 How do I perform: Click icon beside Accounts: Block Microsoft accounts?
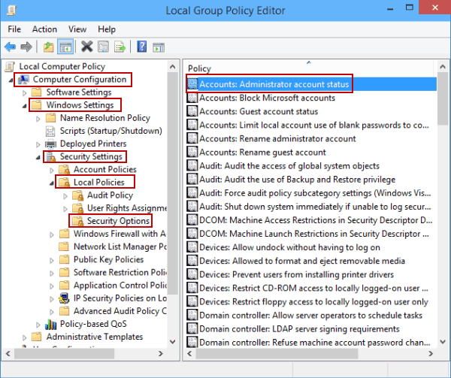[x=192, y=98]
